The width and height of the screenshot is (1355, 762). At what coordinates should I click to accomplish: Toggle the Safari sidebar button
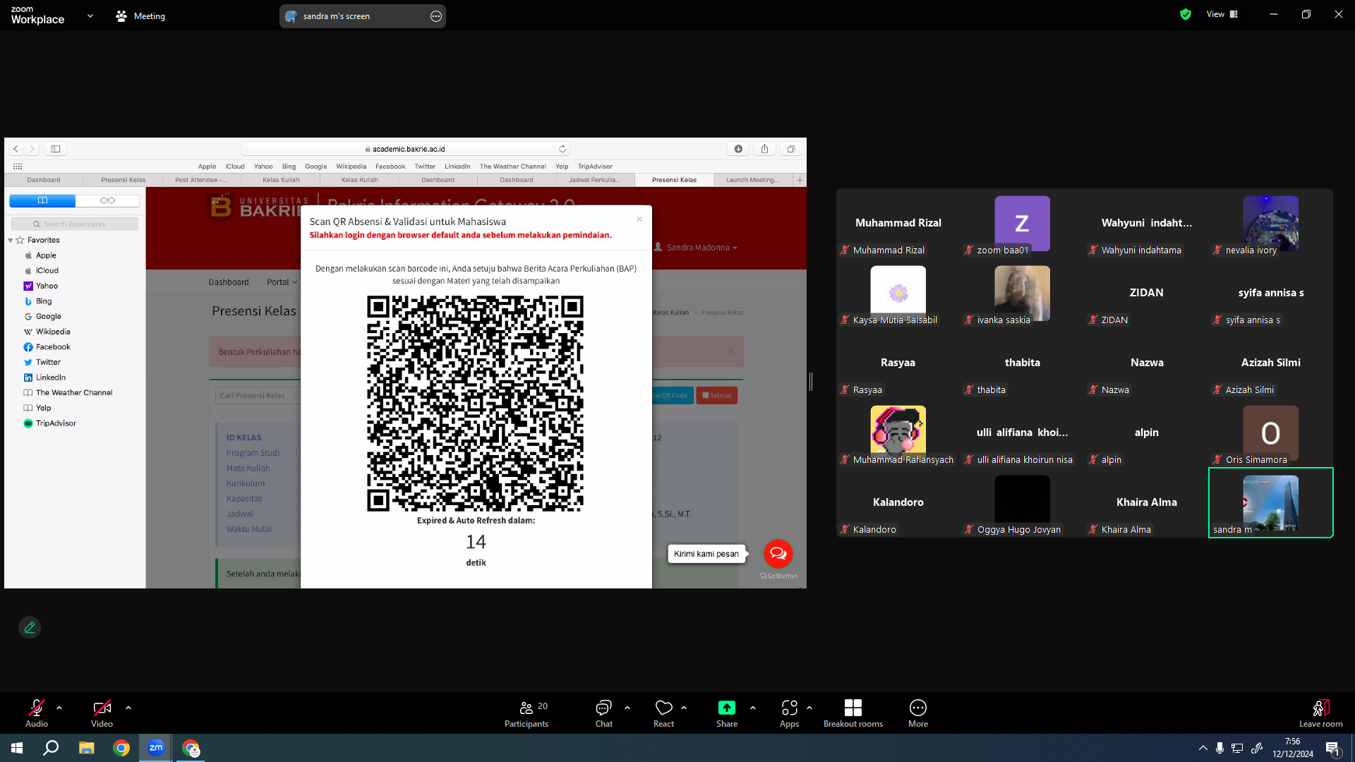(56, 149)
